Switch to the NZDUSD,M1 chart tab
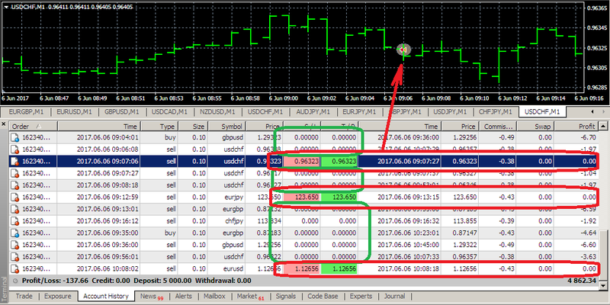Viewport: 610px width, 305px height. (217, 112)
